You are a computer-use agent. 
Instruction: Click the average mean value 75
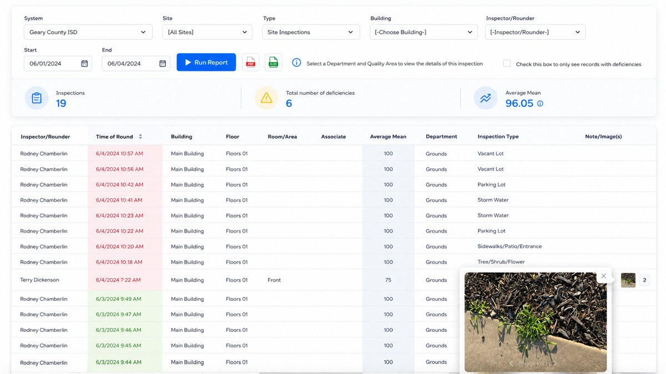pyautogui.click(x=388, y=280)
